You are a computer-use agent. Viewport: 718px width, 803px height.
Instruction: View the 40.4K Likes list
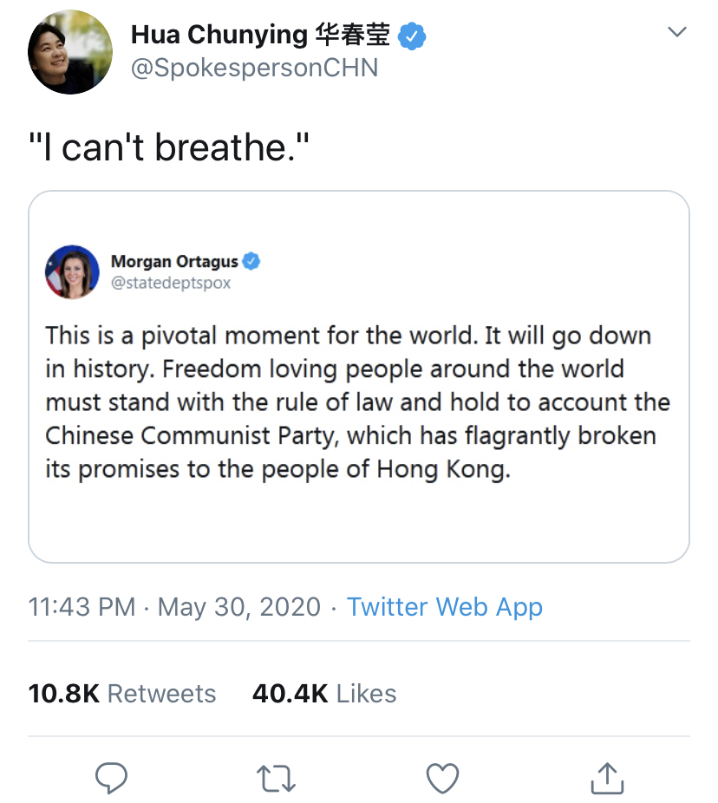(324, 694)
